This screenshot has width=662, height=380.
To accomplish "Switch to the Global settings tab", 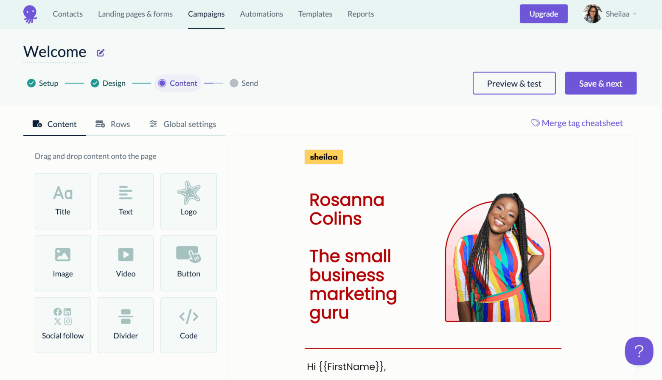I will click(183, 124).
